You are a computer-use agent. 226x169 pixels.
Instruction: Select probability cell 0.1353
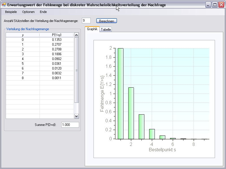pos(57,40)
